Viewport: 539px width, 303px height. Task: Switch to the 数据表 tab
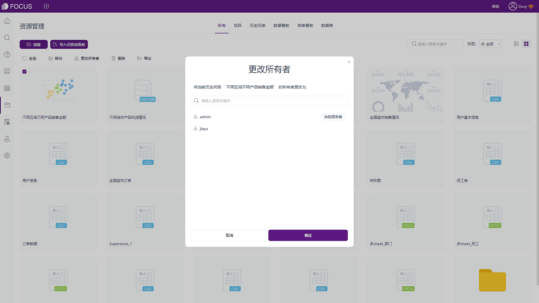point(327,26)
